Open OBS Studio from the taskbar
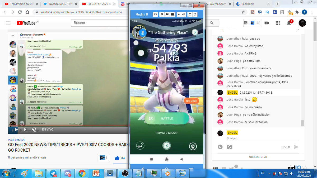This screenshot has height=178, width=317. pos(125,173)
